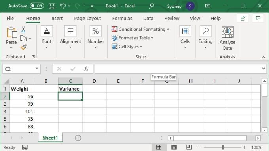
Task: Click the Cut scissors icon
Action: (x=23, y=30)
